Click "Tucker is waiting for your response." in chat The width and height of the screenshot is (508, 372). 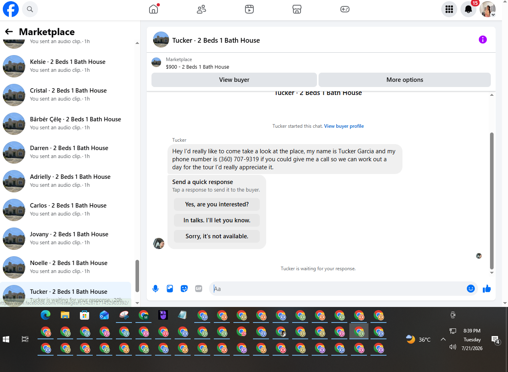(318, 269)
